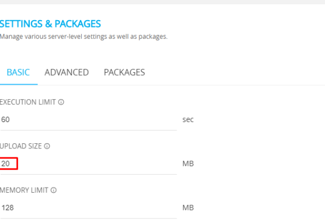The height and width of the screenshot is (224, 325).
Task: Click the MB unit beside Upload Size
Action: pyautogui.click(x=188, y=164)
